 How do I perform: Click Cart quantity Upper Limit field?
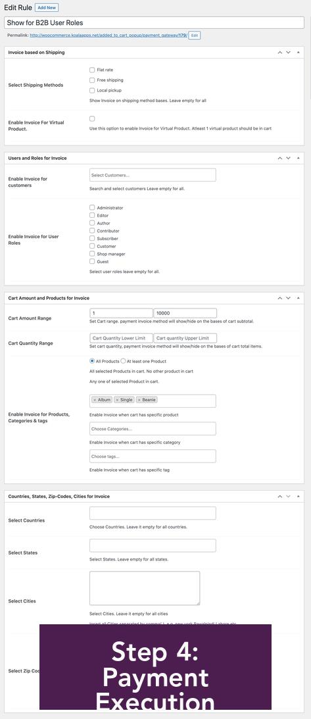click(x=185, y=338)
